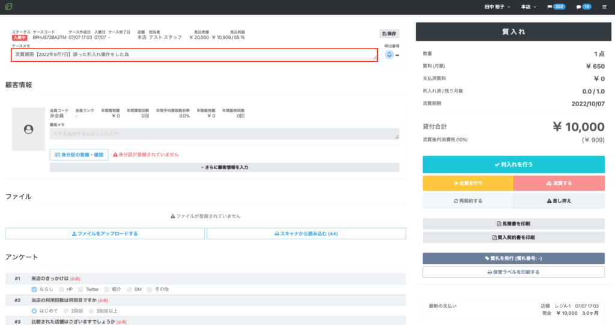Save the case with 保存 button
This screenshot has width=615, height=325.
click(x=389, y=34)
